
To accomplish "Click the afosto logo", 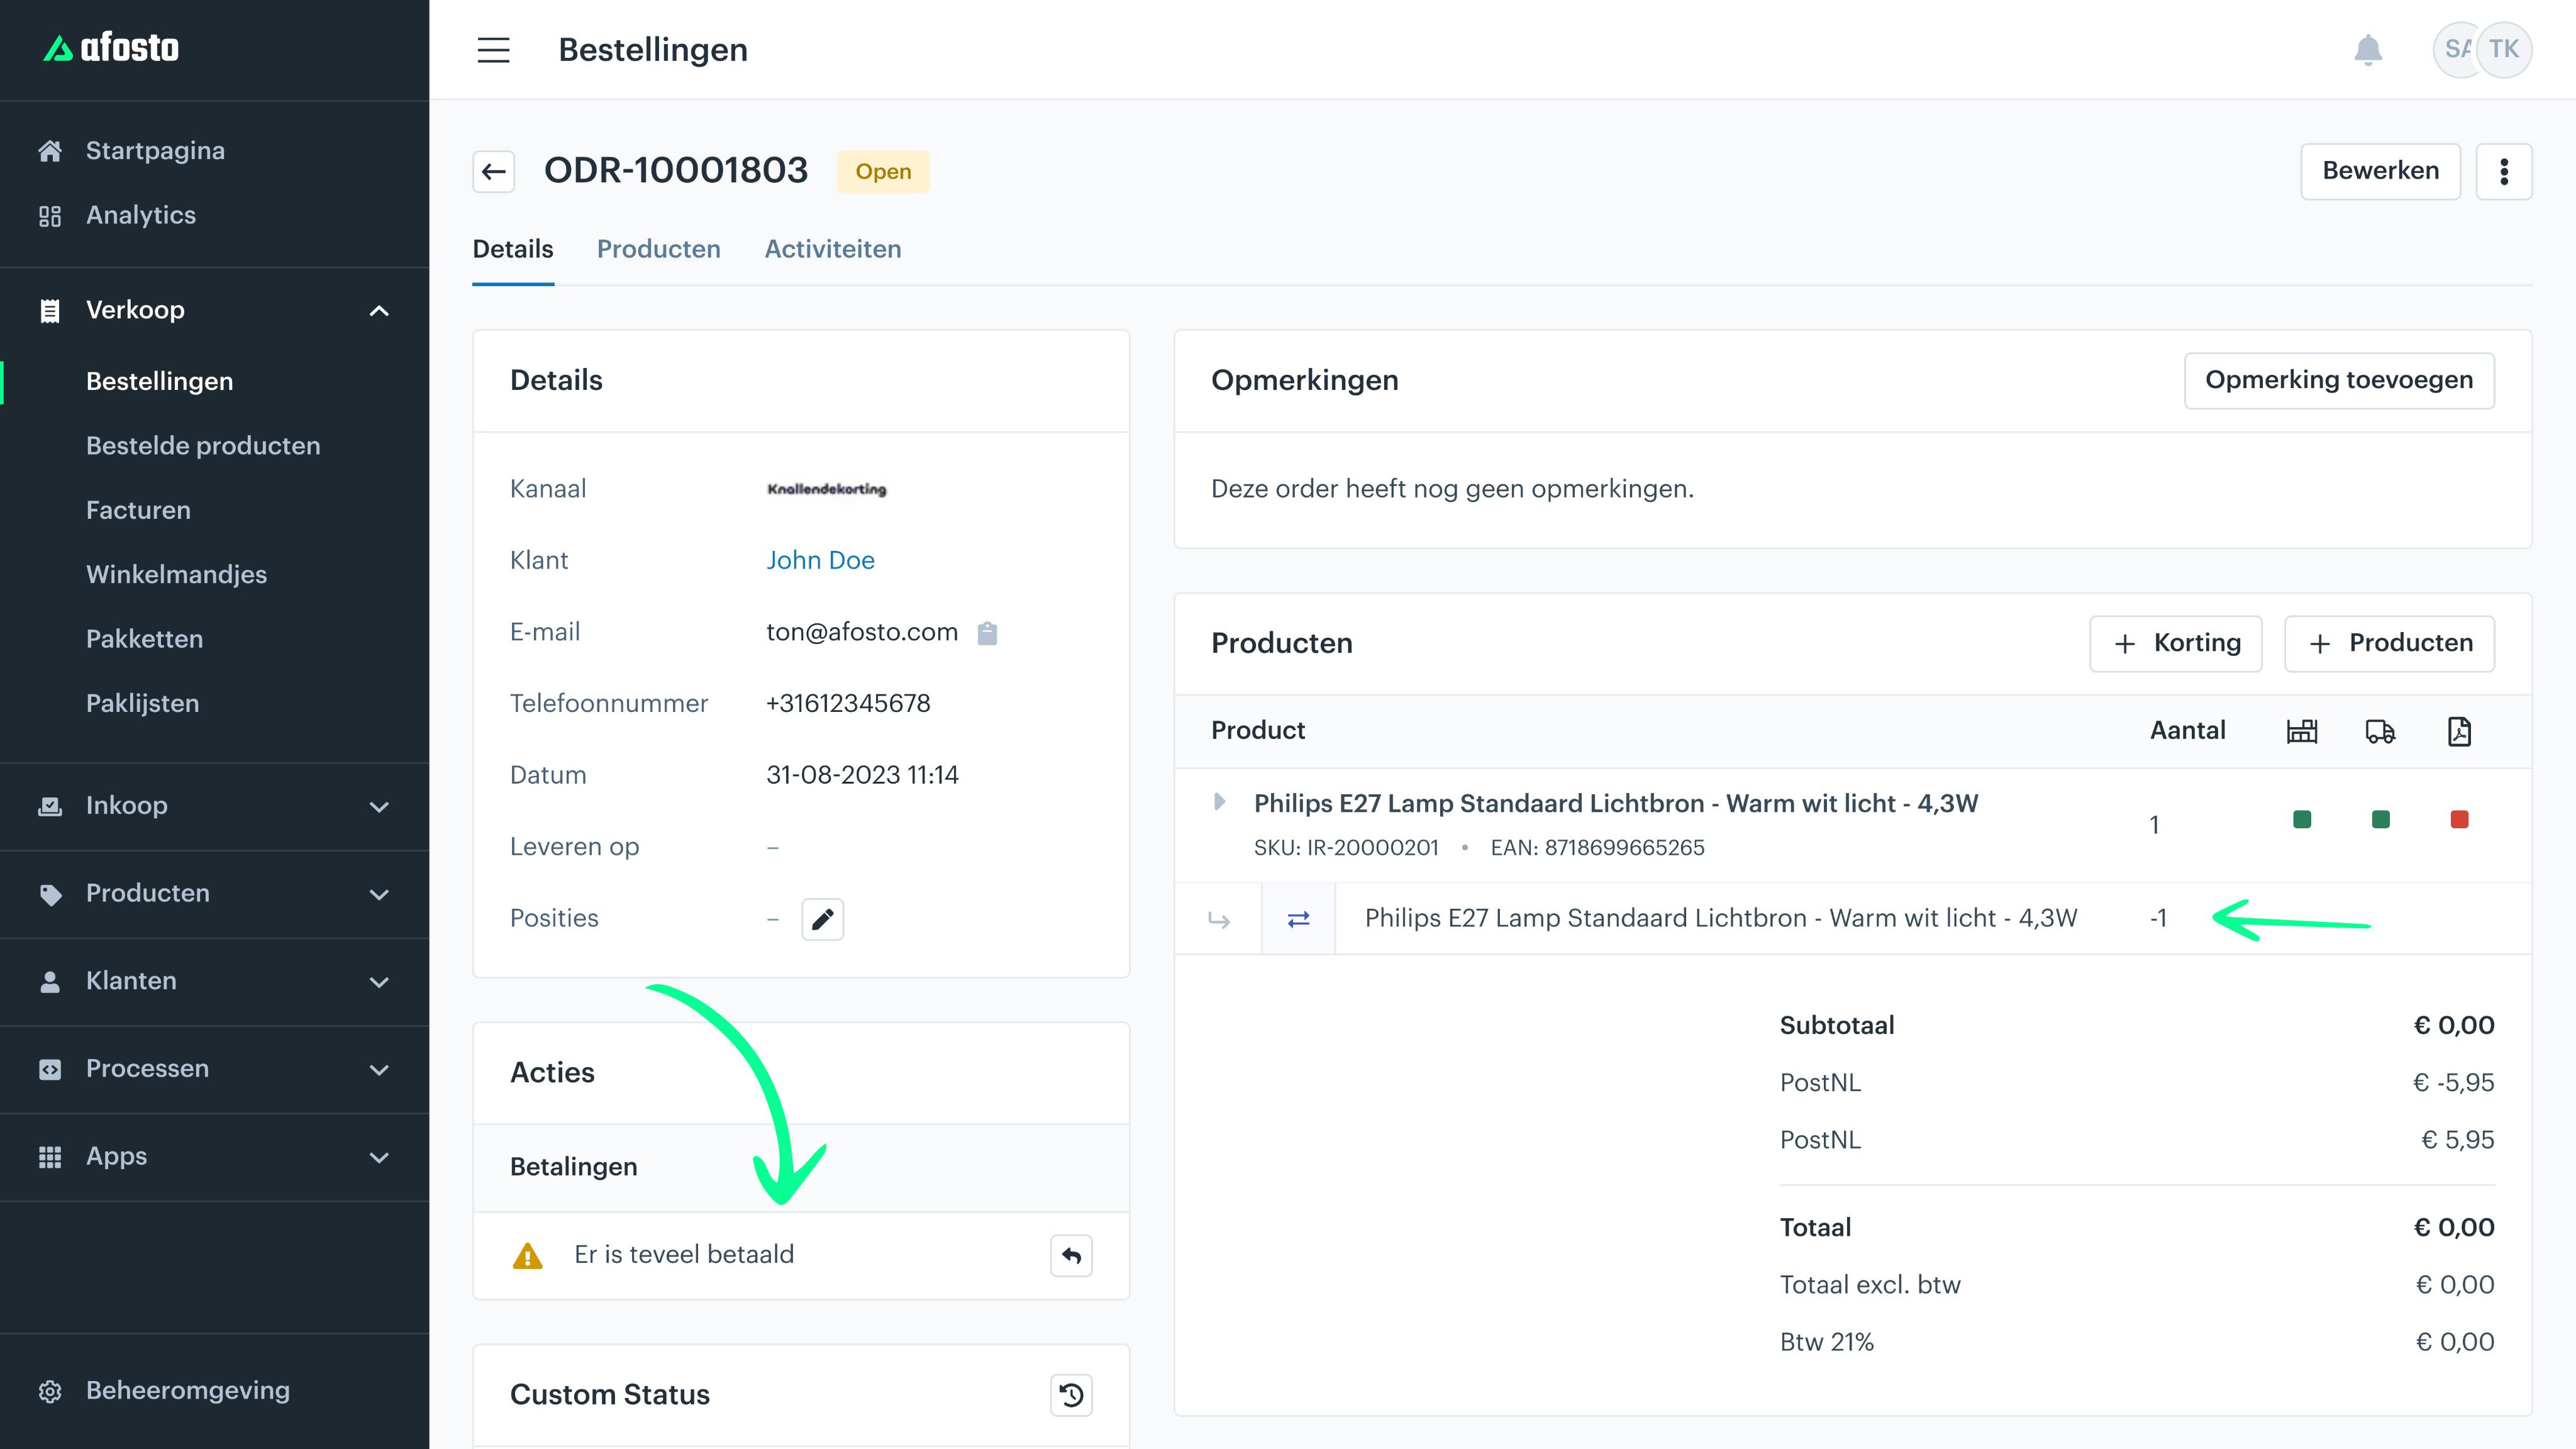I will point(111,48).
